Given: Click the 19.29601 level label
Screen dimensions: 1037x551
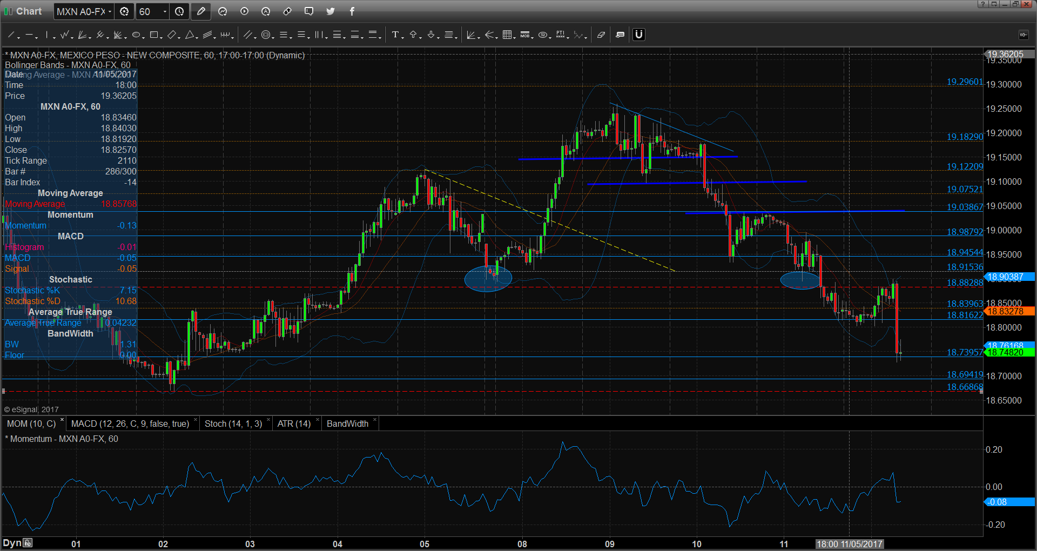Looking at the screenshot, I should (965, 82).
